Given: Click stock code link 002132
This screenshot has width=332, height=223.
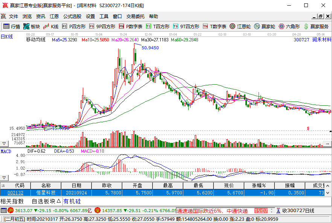Looking at the screenshot, I should click(15, 193).
